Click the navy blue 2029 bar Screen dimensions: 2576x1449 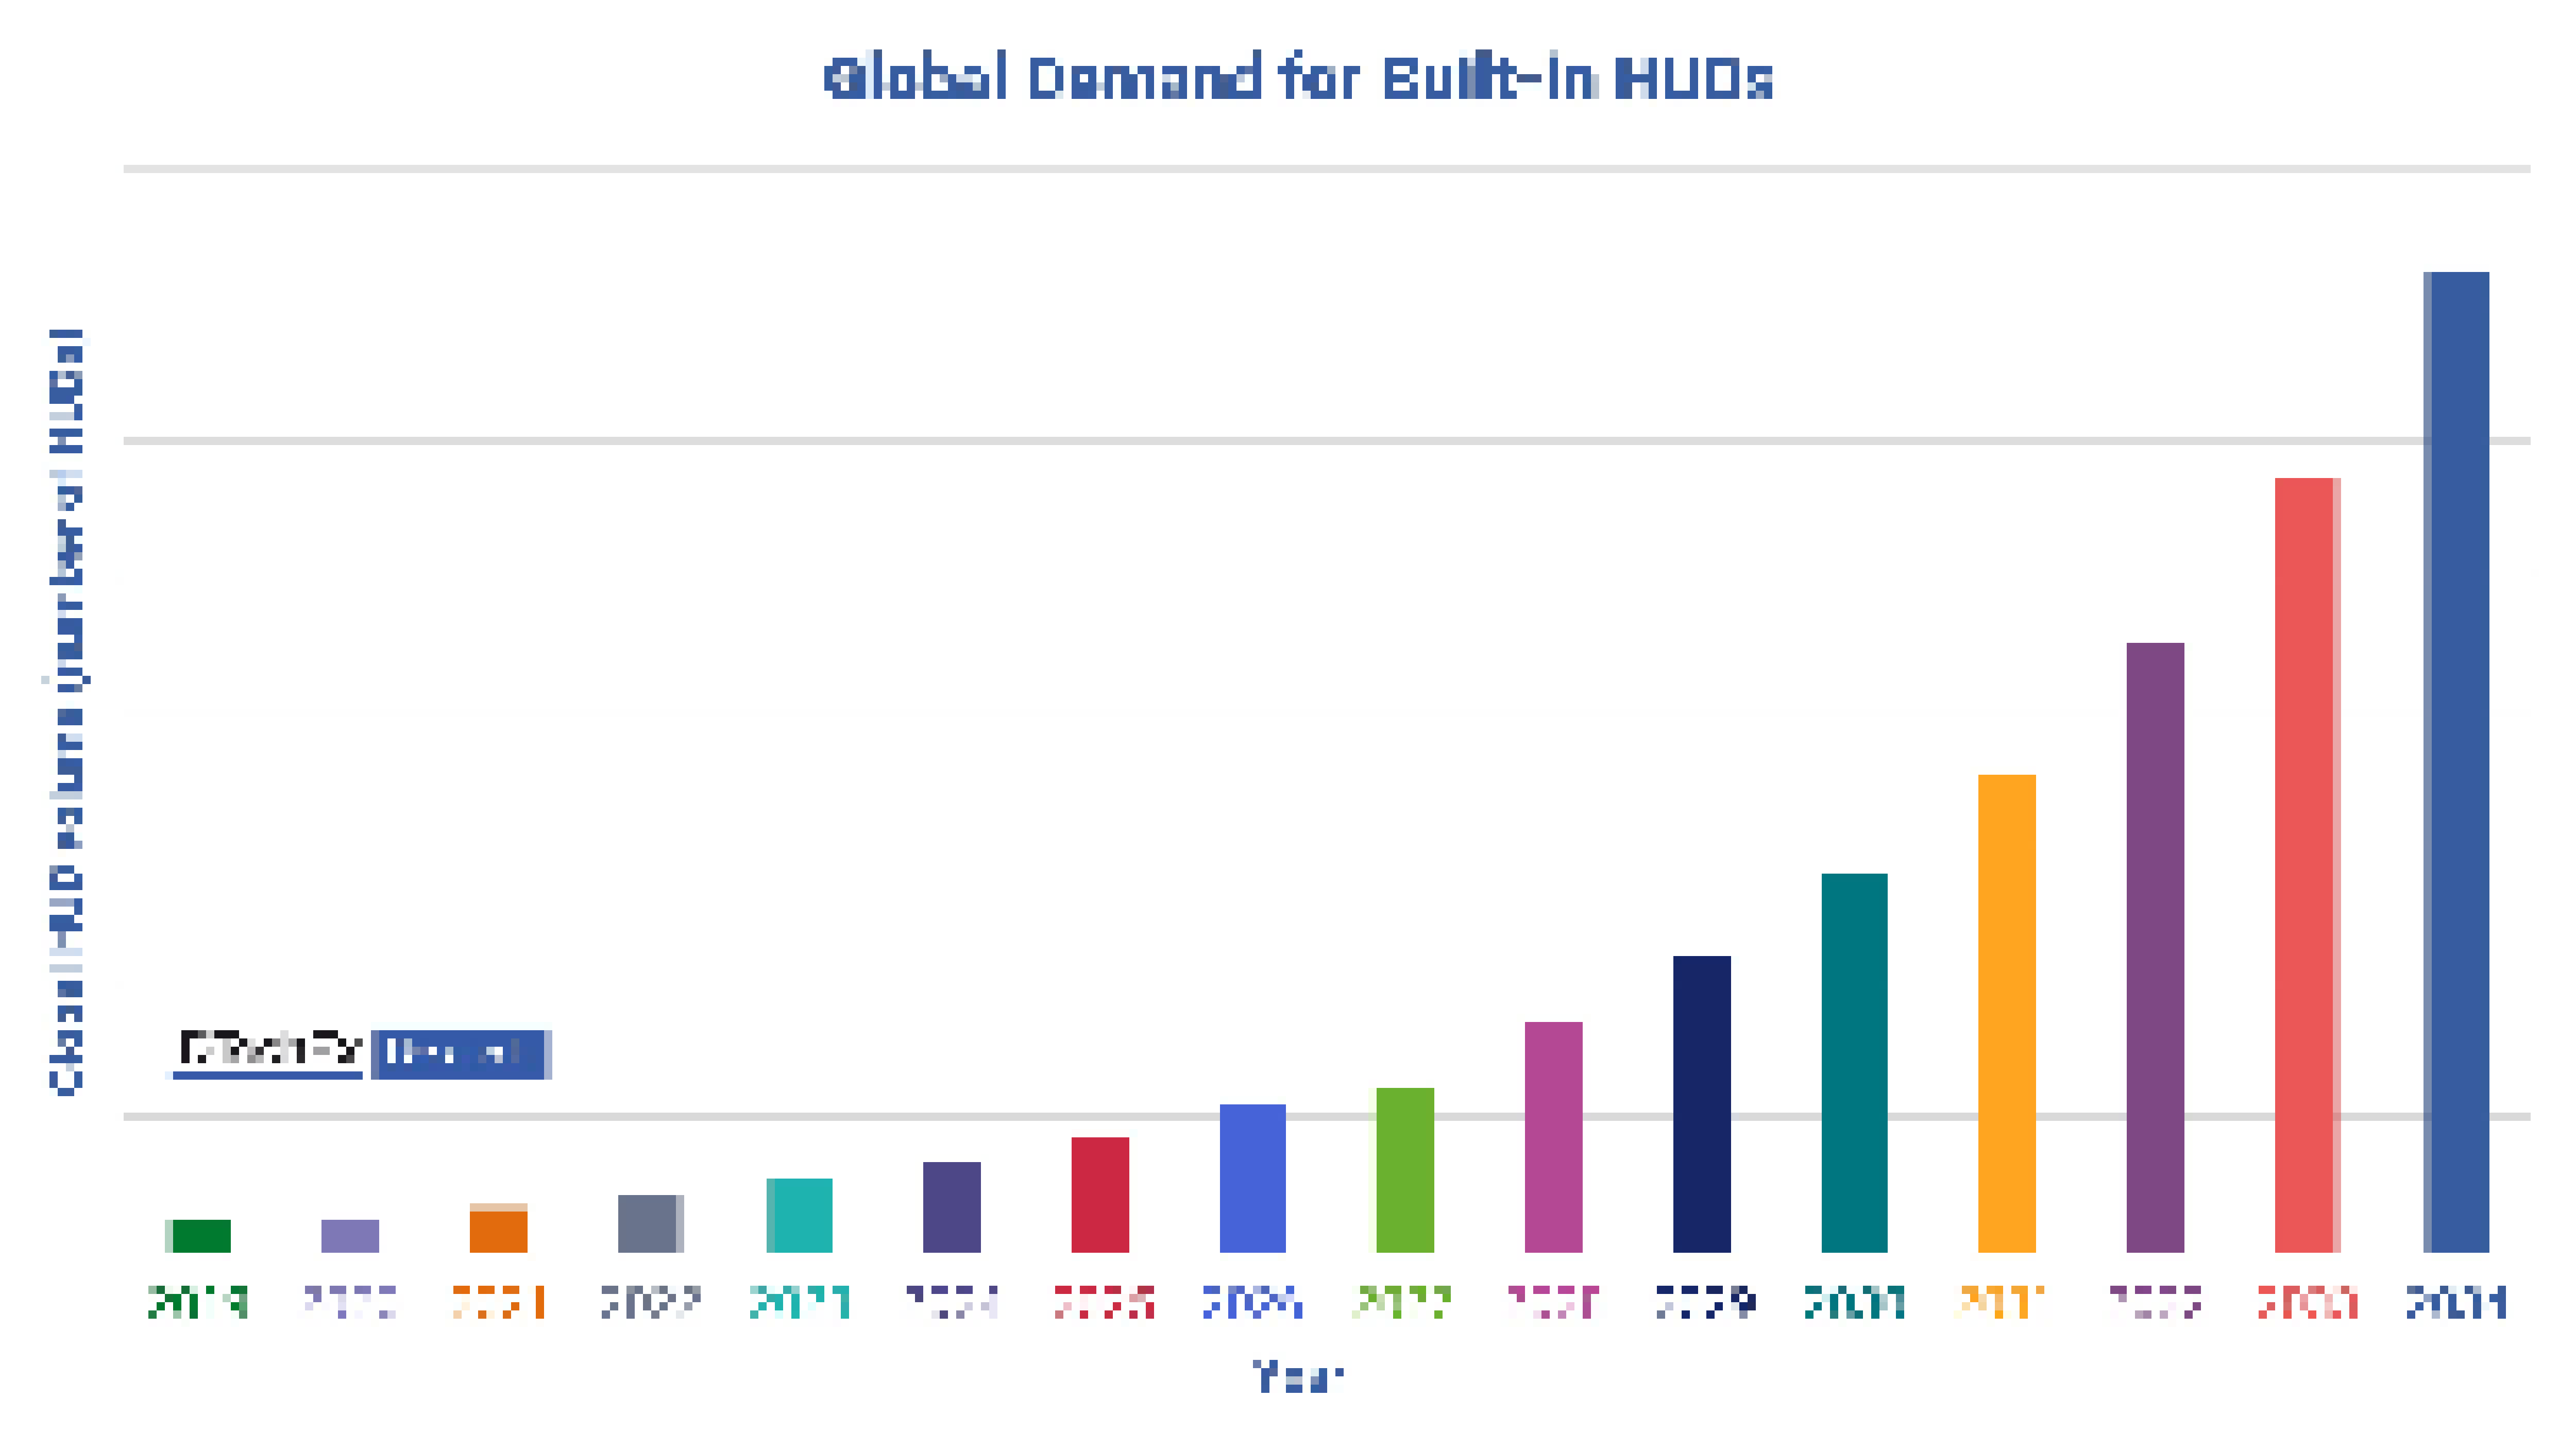(x=1701, y=1103)
